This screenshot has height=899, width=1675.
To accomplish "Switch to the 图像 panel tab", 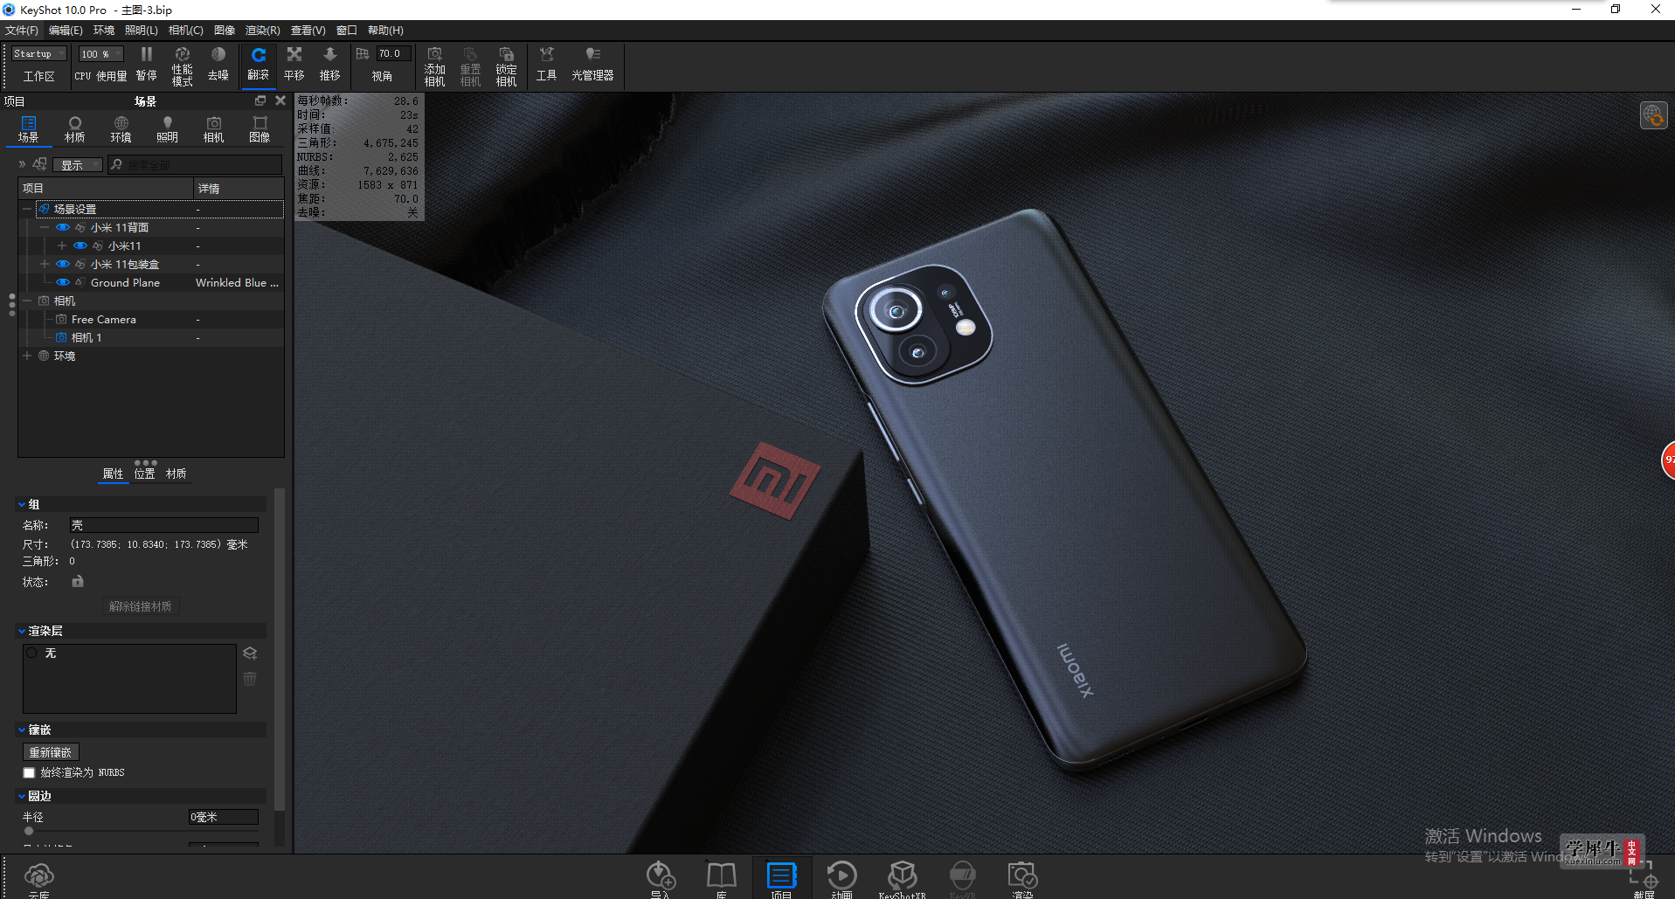I will [260, 129].
